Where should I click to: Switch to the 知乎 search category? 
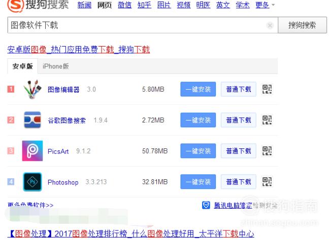(x=144, y=5)
